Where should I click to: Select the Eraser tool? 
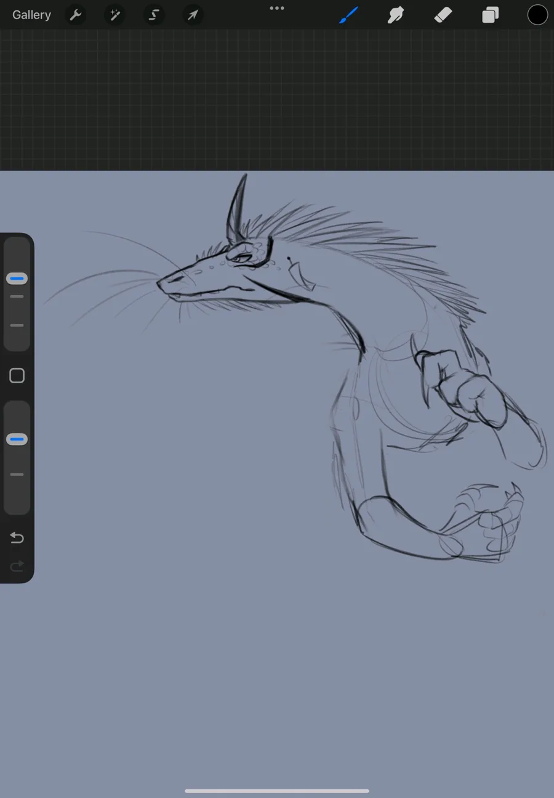(443, 15)
